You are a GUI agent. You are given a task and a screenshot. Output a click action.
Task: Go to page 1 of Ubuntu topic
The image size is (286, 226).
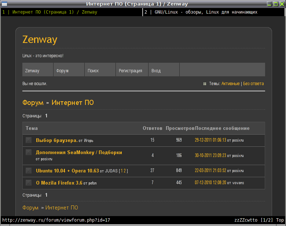[122, 171]
